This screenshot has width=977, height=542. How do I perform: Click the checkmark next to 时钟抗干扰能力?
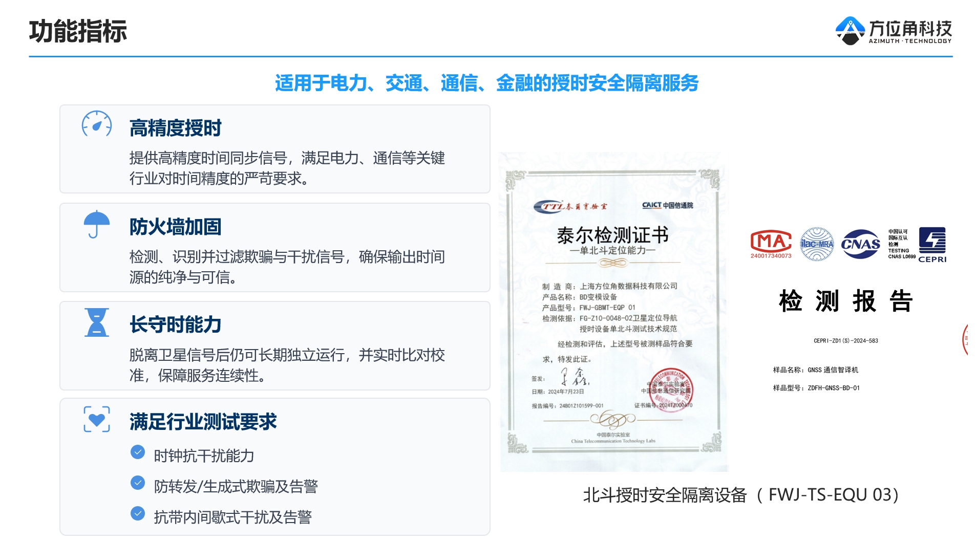[138, 452]
